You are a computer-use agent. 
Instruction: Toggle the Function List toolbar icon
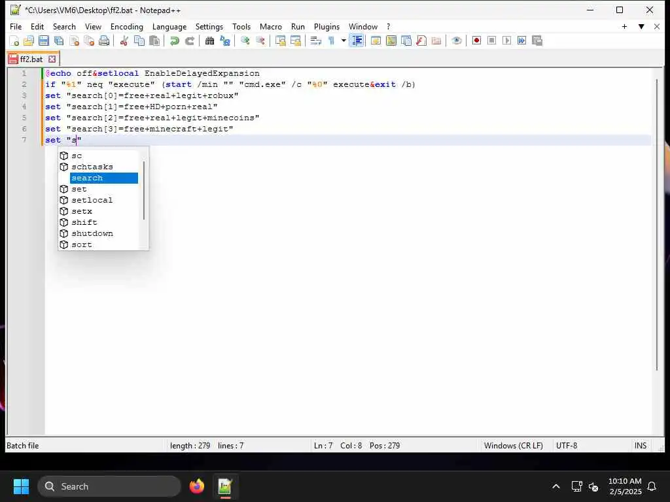pyautogui.click(x=421, y=41)
